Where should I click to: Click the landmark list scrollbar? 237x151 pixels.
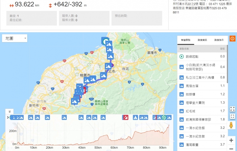tap(227, 64)
